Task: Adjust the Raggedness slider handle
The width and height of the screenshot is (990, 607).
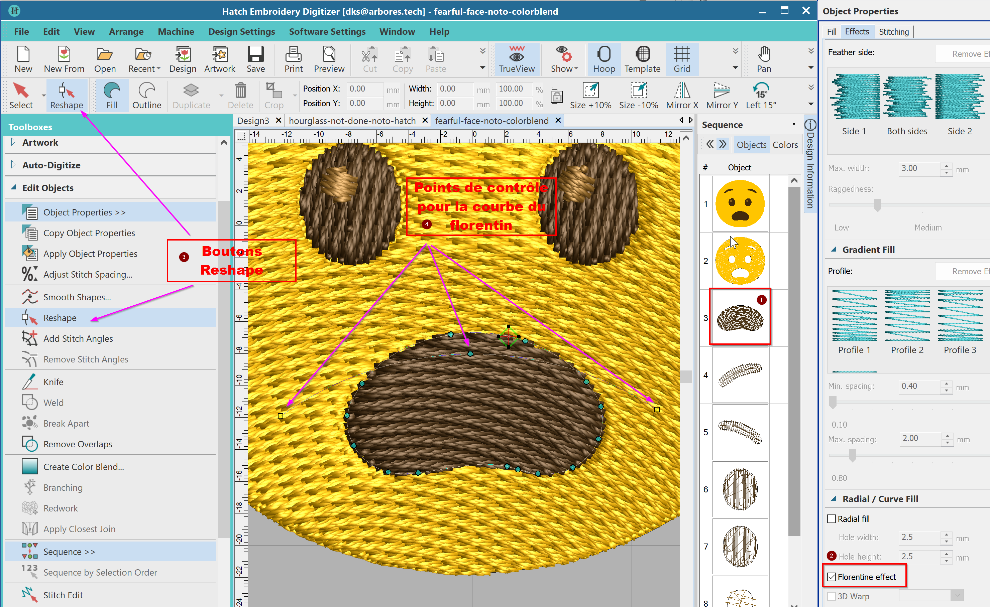Action: (x=878, y=205)
